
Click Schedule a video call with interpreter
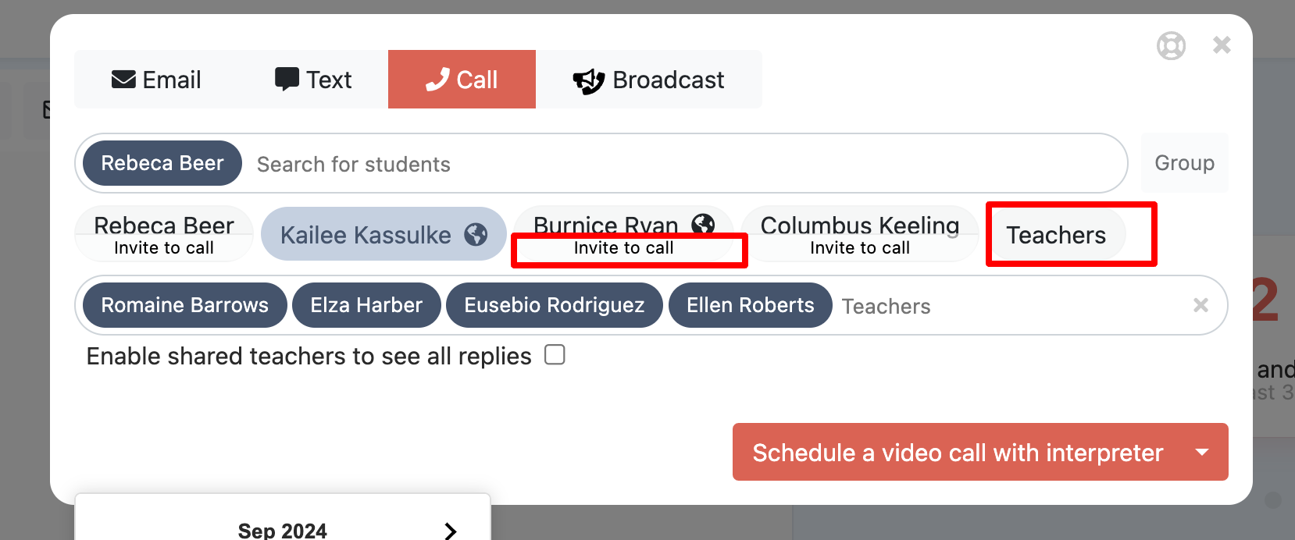coord(957,452)
